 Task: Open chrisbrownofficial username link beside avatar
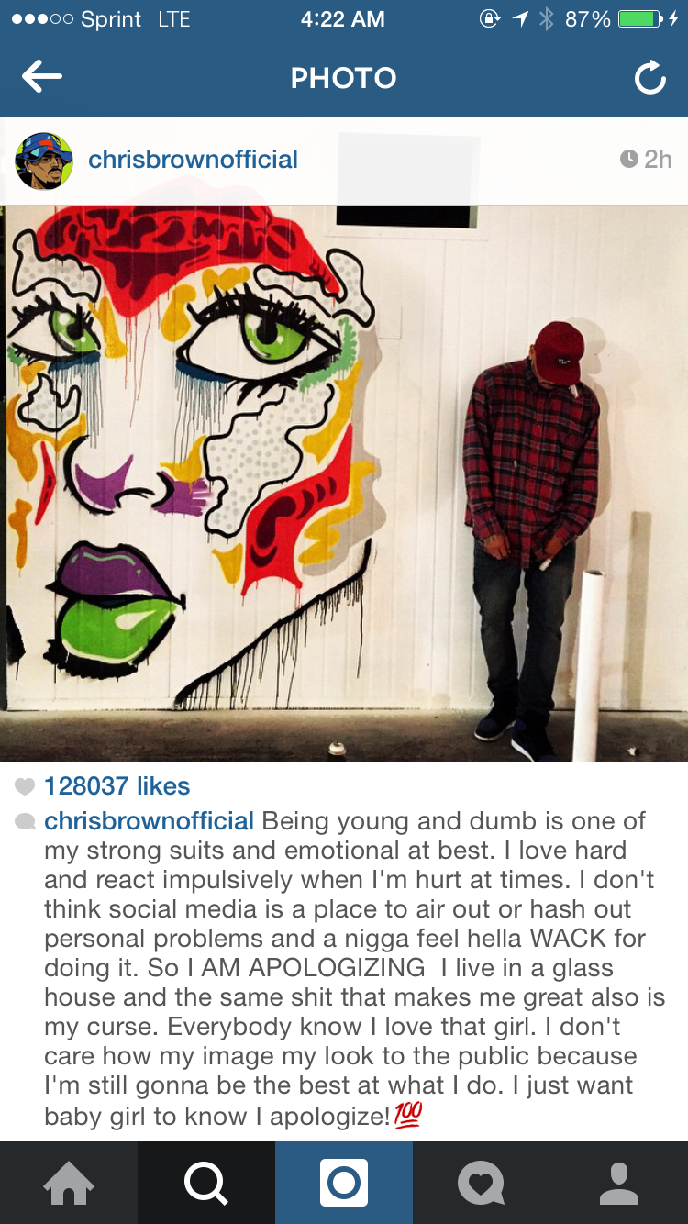193,159
